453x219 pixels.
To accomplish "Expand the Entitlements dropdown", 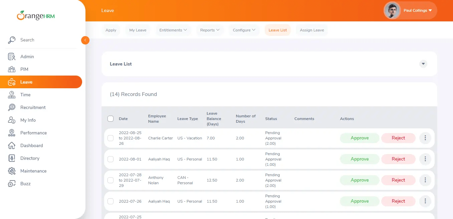I will (173, 30).
